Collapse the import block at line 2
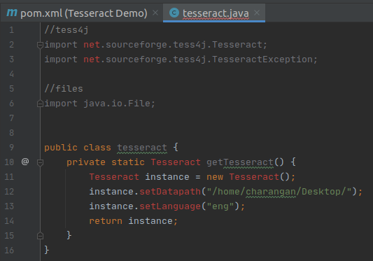 [40, 45]
